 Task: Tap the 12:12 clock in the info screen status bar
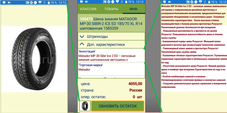point(140,2)
